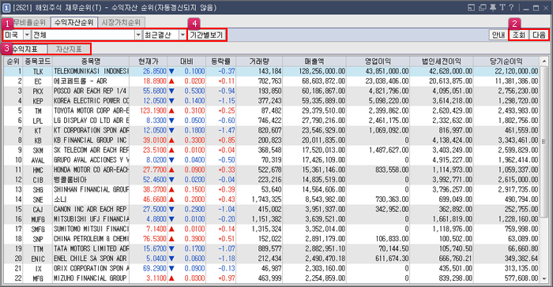The width and height of the screenshot is (553, 287).
Task: Click the MIZUHO FINANCIAL GROUP name
Action: (90, 278)
